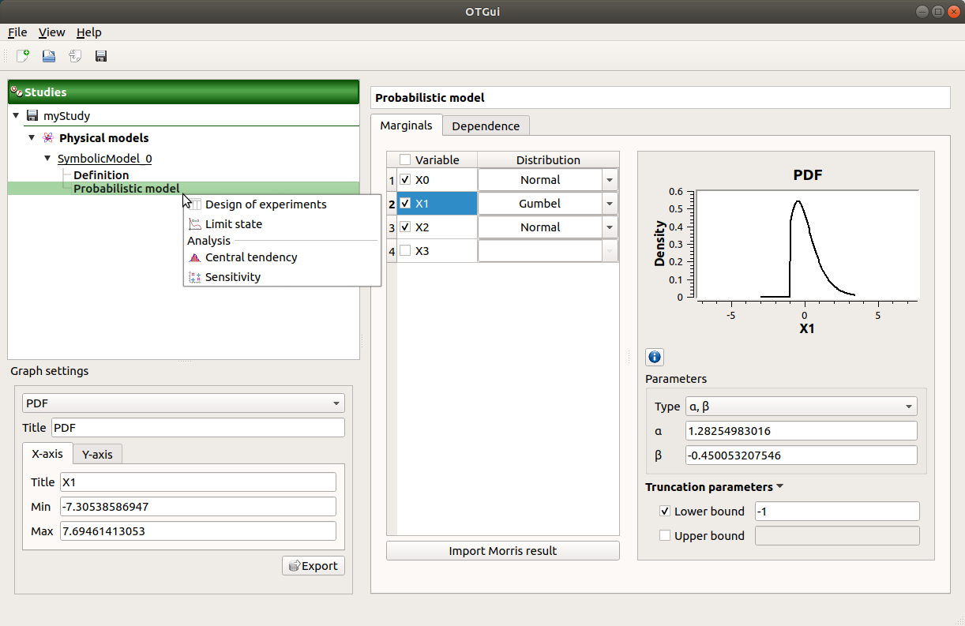965x626 pixels.
Task: Click the import Python script toolbar icon
Action: pyautogui.click(x=73, y=56)
